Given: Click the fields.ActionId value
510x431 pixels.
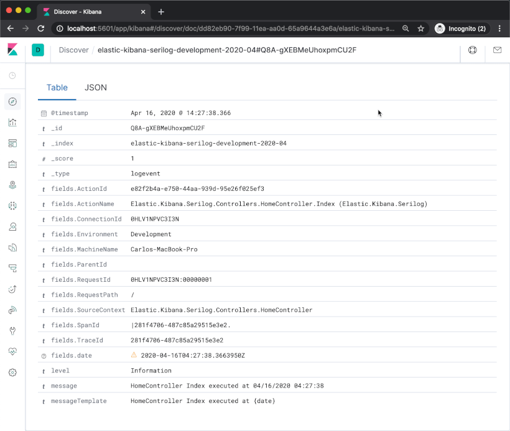Looking at the screenshot, I should click(x=197, y=188).
